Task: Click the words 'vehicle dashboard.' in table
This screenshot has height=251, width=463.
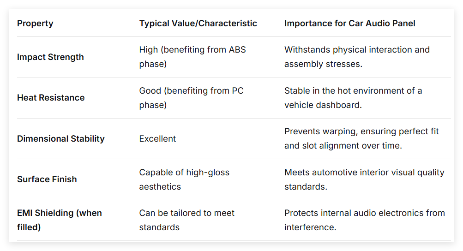Action: point(323,105)
